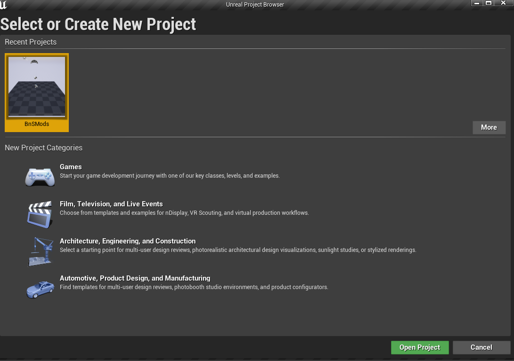The width and height of the screenshot is (514, 361).
Task: Click the Unreal Engine logo icon
Action: click(x=3, y=5)
